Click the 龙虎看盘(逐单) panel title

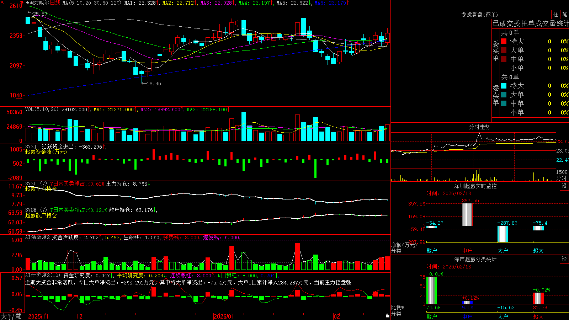[479, 15]
